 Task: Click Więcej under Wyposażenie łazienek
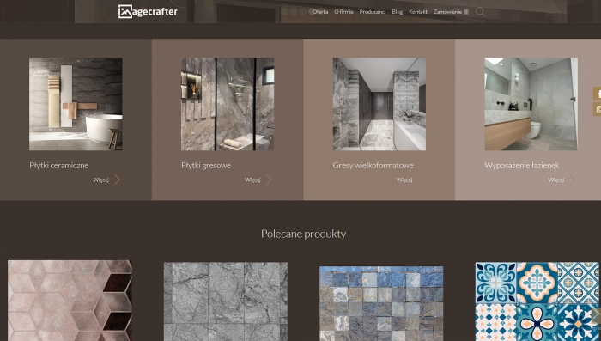point(556,180)
